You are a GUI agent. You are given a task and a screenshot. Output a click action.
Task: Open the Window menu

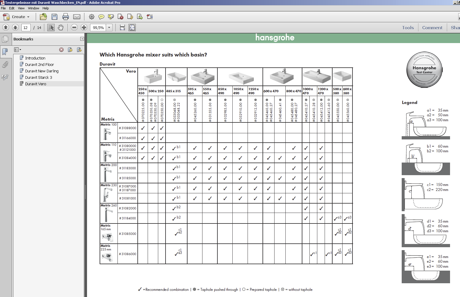[33, 8]
